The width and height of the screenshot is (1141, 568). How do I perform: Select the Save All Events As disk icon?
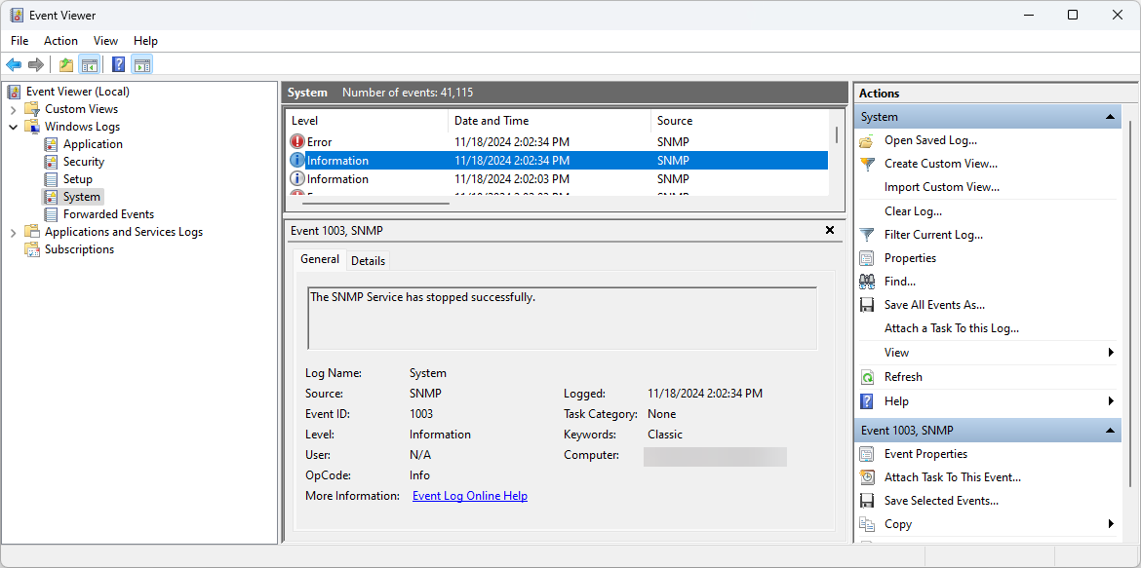(x=868, y=304)
